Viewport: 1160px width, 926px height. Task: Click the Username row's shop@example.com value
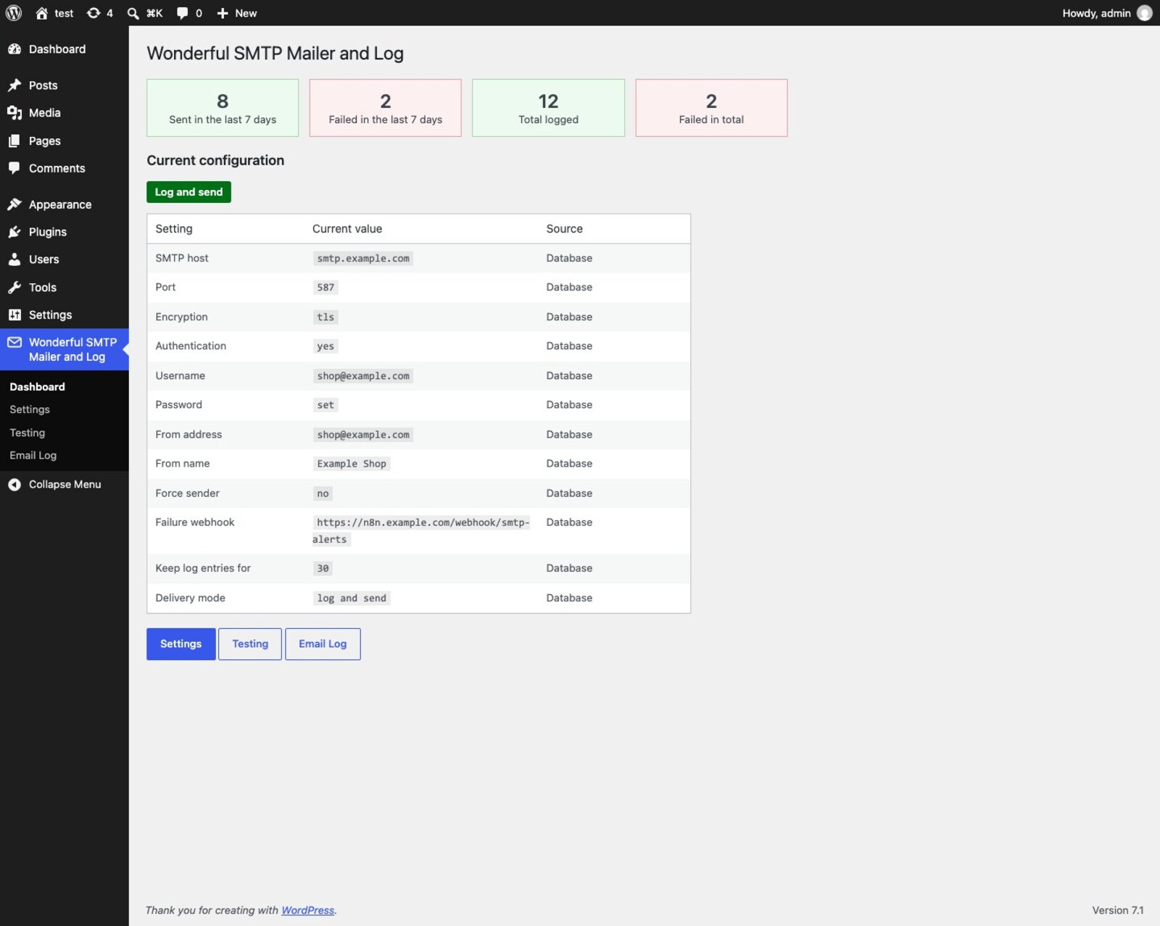(363, 376)
